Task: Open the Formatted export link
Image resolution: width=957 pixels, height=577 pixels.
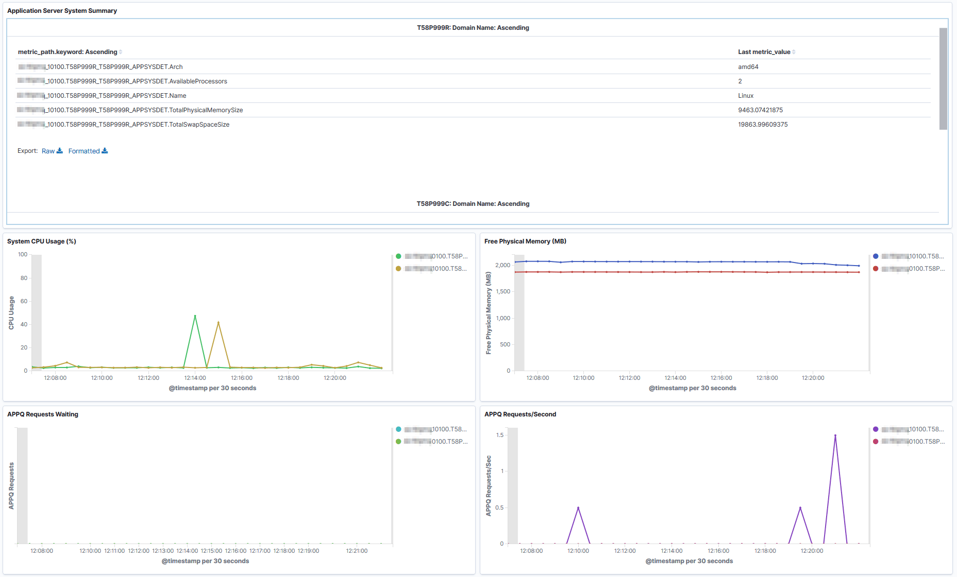Action: [x=85, y=151]
